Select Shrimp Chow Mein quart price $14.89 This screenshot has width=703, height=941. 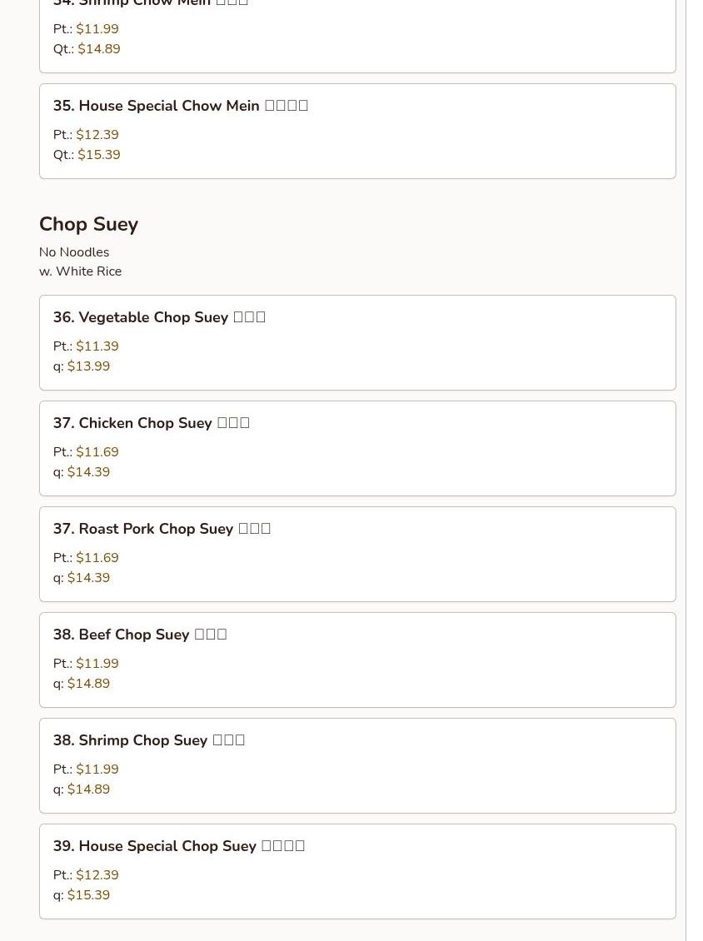[x=98, y=49]
